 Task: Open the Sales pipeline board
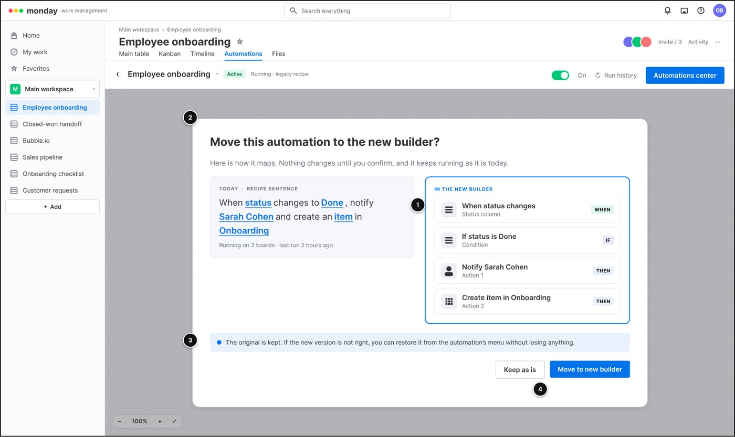point(52,157)
